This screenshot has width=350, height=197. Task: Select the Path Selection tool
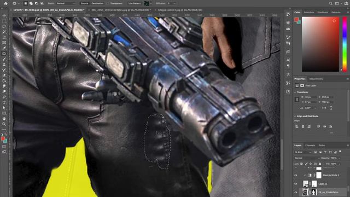tap(4, 108)
